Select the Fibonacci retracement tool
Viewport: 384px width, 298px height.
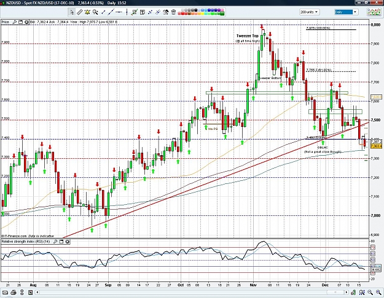(134, 12)
